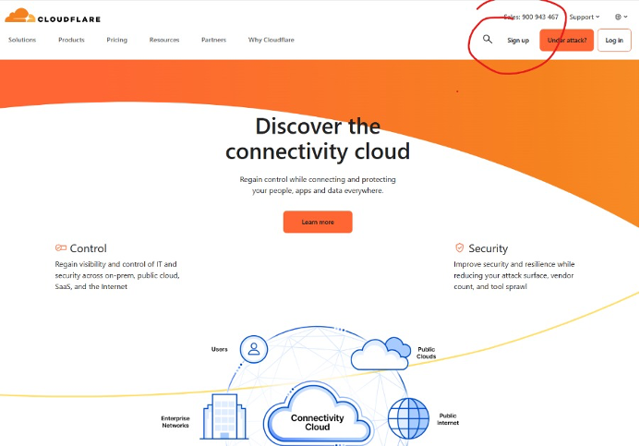
Task: Click the "Enterprise Networks" diagram label
Action: coord(175,422)
